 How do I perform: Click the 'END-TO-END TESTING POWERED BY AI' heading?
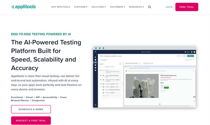click(x=41, y=34)
